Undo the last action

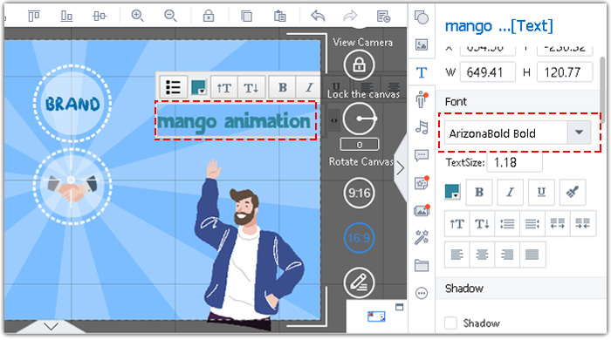318,16
